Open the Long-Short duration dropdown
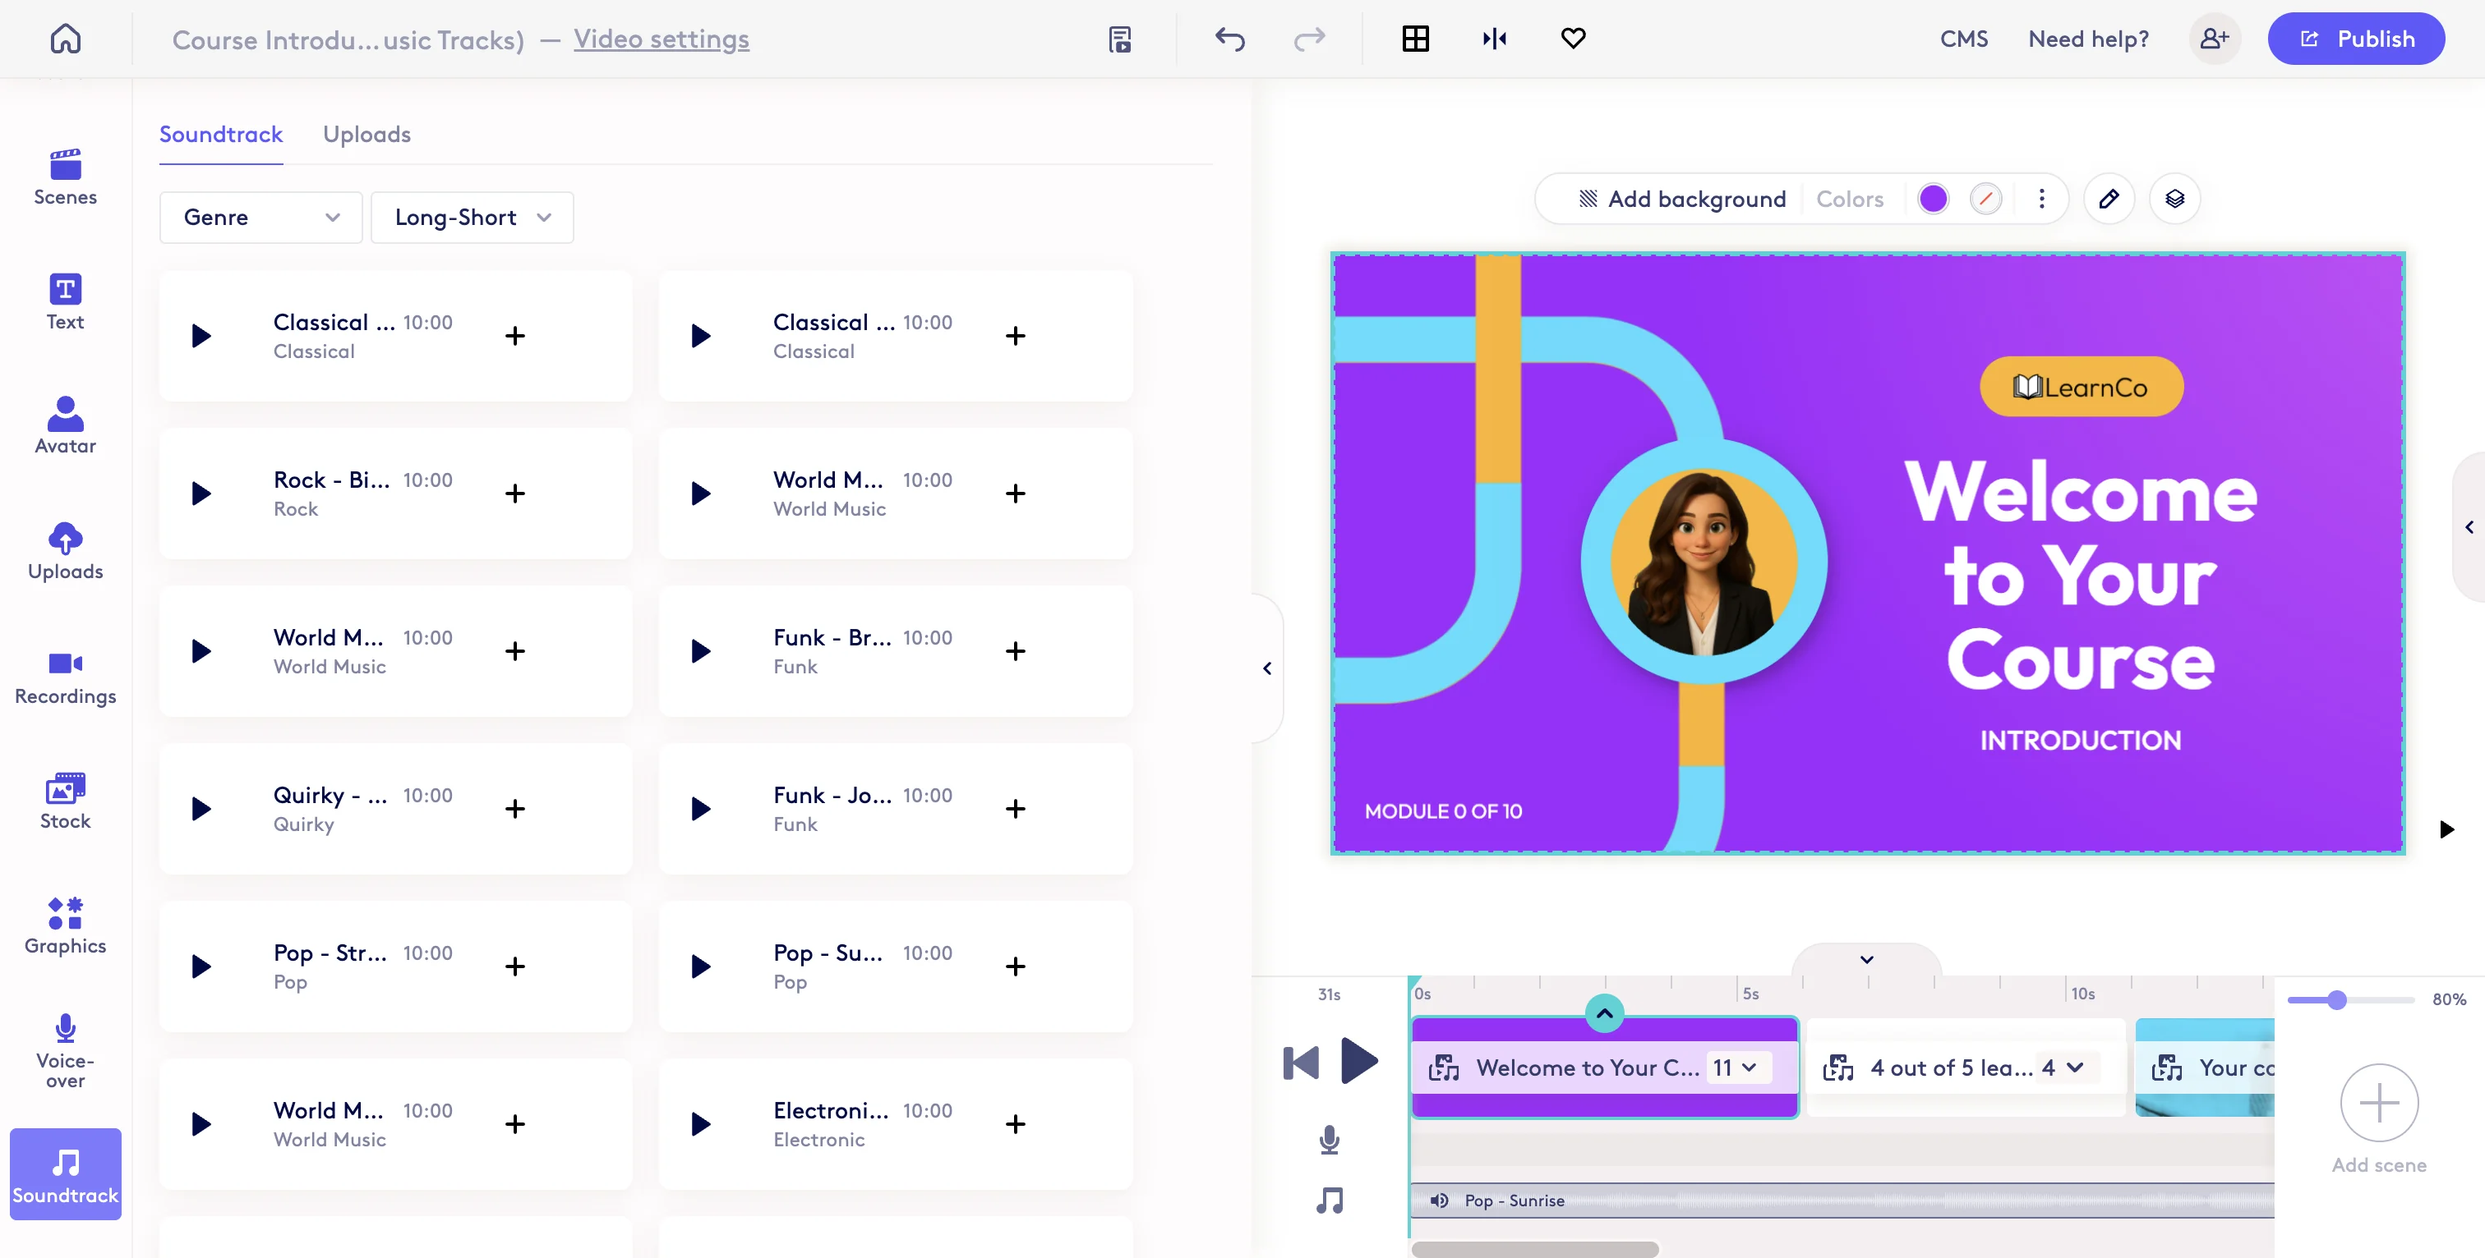The width and height of the screenshot is (2485, 1258). 472,217
